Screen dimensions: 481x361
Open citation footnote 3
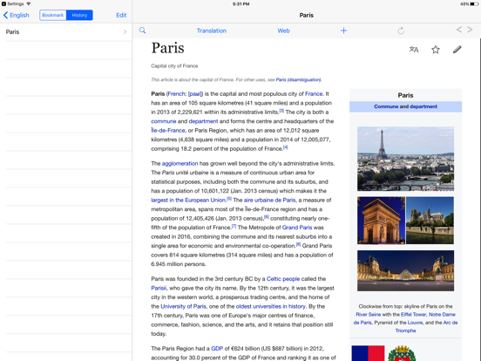(281, 111)
